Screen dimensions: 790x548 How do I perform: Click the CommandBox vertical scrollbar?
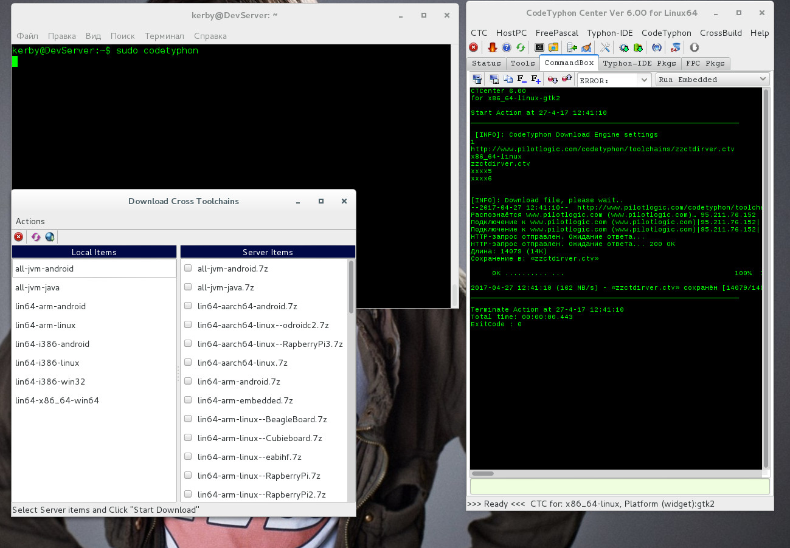(x=766, y=278)
